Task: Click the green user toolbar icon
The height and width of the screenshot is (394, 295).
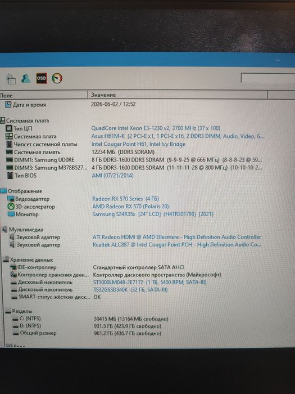Action: click(x=26, y=78)
